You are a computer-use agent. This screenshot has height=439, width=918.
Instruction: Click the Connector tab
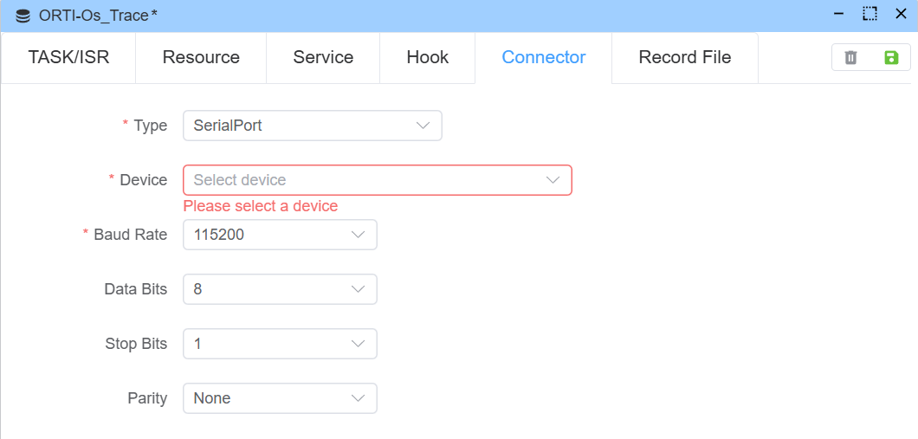(544, 57)
